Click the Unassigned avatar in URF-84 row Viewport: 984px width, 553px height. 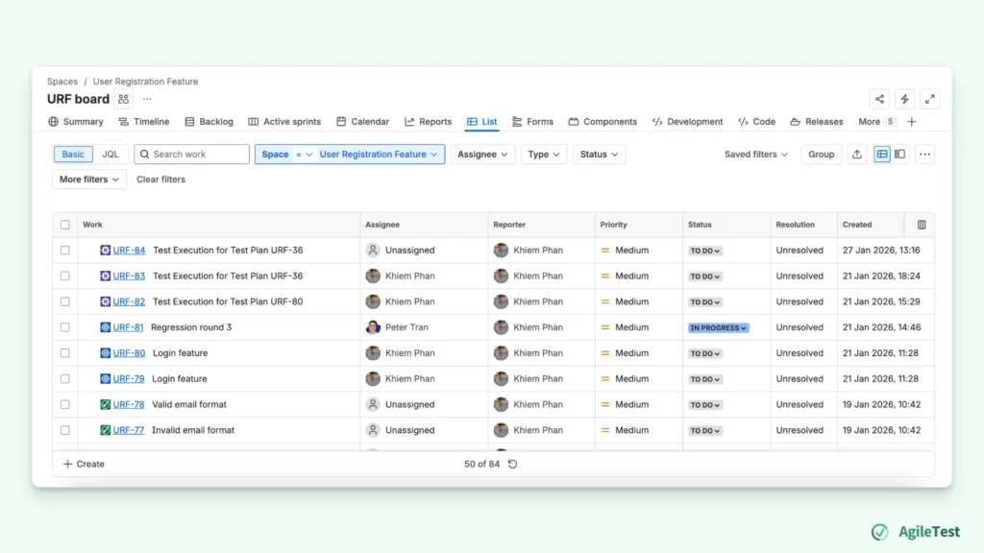[x=373, y=251]
